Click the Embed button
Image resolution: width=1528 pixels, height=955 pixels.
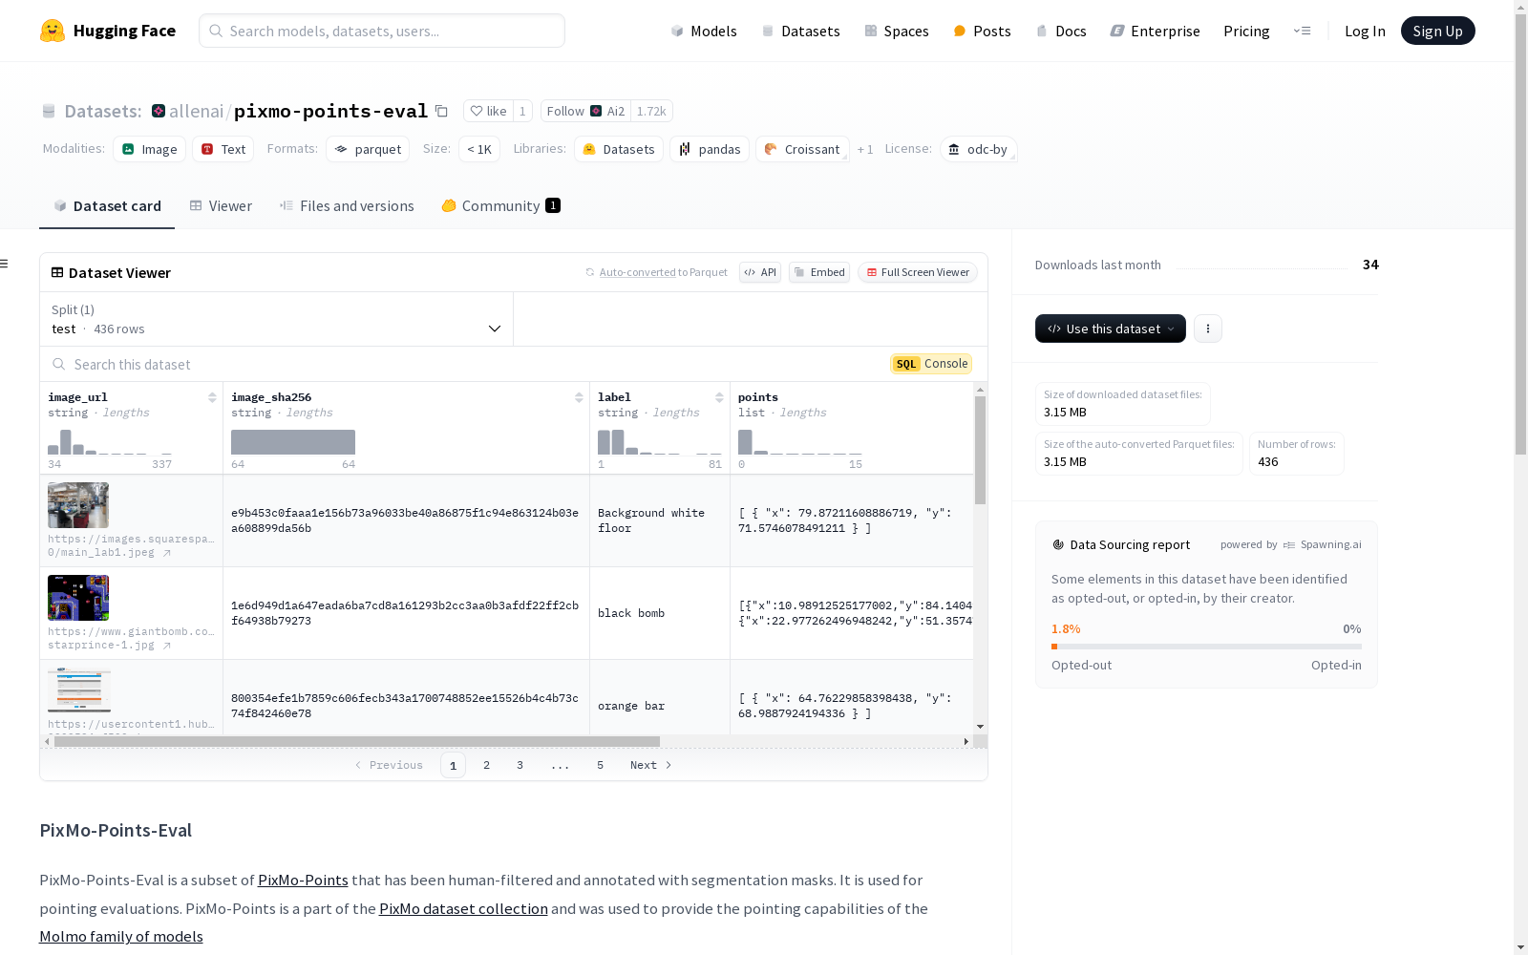click(819, 272)
